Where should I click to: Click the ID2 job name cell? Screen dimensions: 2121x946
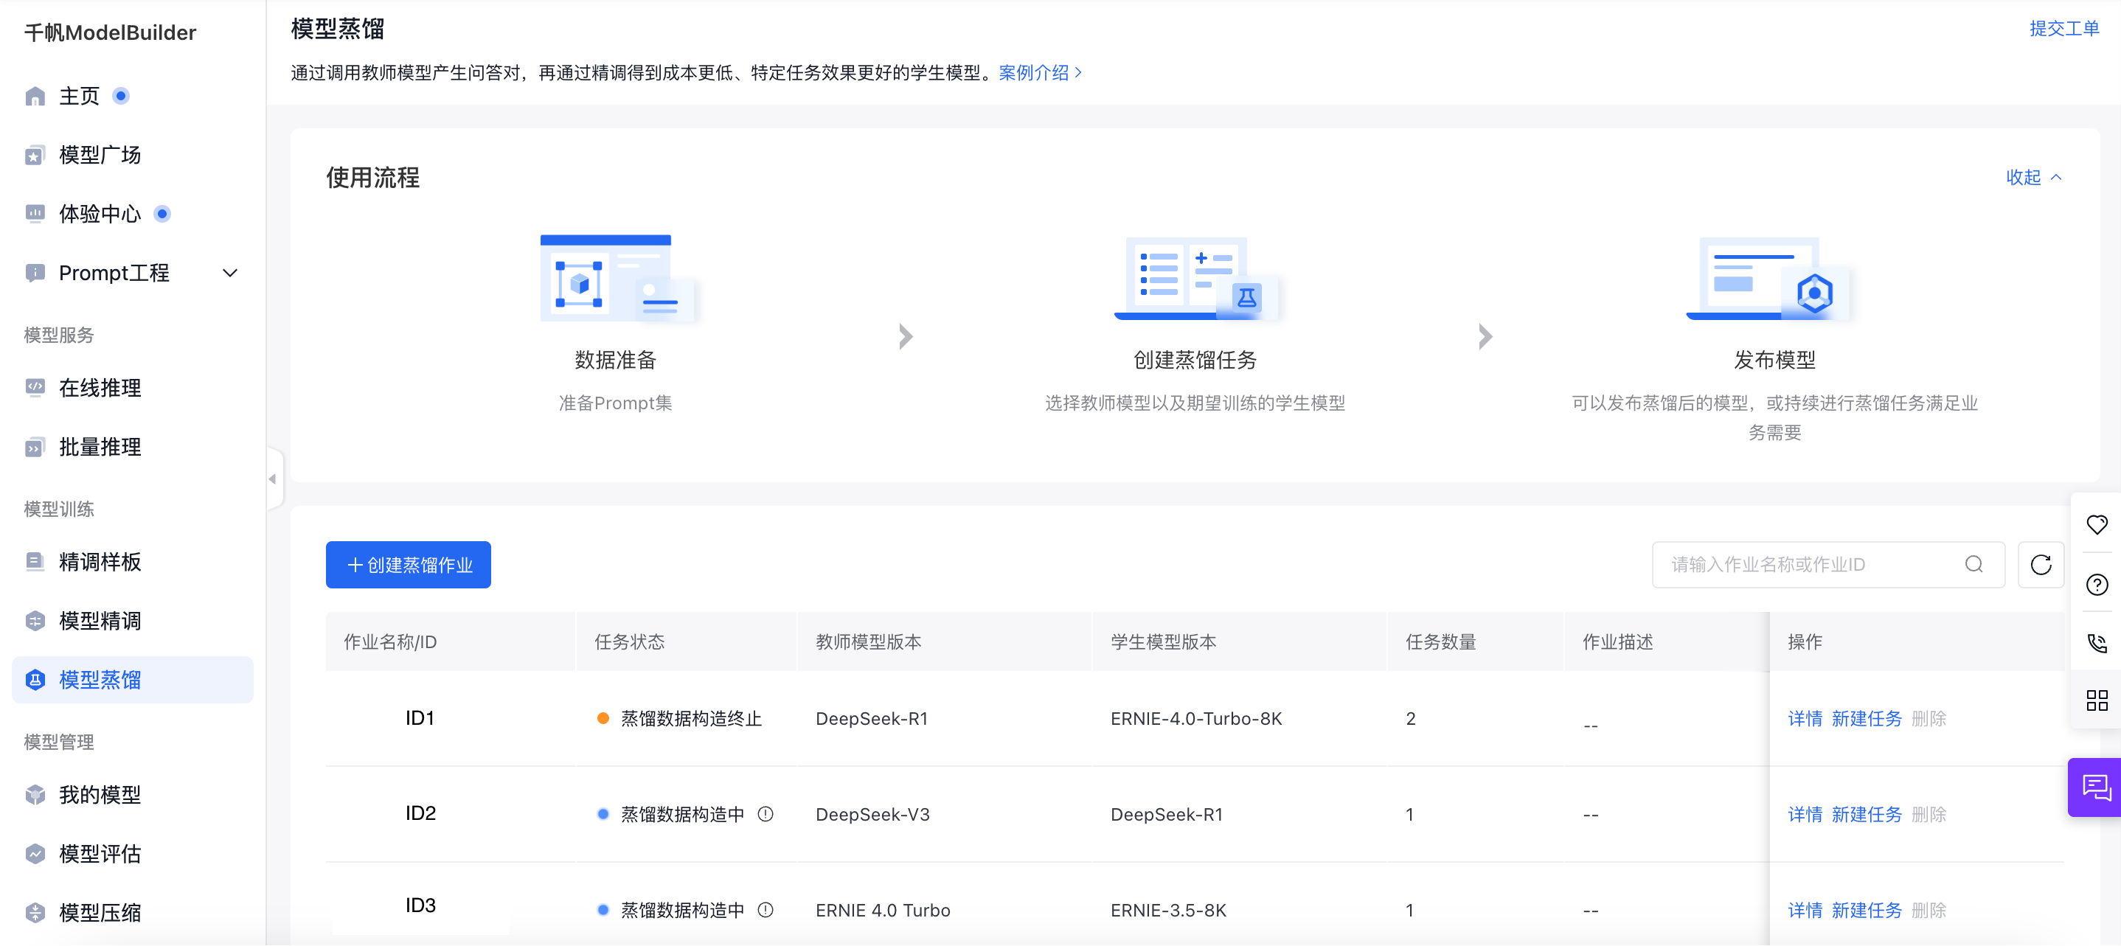pyautogui.click(x=420, y=813)
